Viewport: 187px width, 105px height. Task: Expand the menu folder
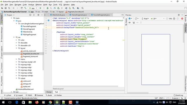coord(16,59)
